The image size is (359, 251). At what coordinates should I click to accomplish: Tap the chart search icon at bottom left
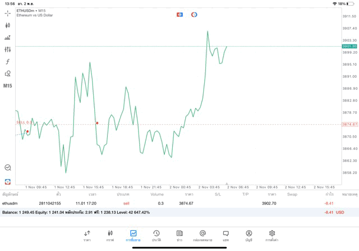[x=8, y=167]
